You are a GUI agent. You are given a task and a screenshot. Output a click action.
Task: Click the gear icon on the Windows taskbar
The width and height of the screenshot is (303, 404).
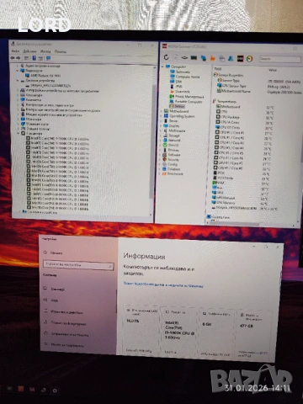(x=55, y=391)
